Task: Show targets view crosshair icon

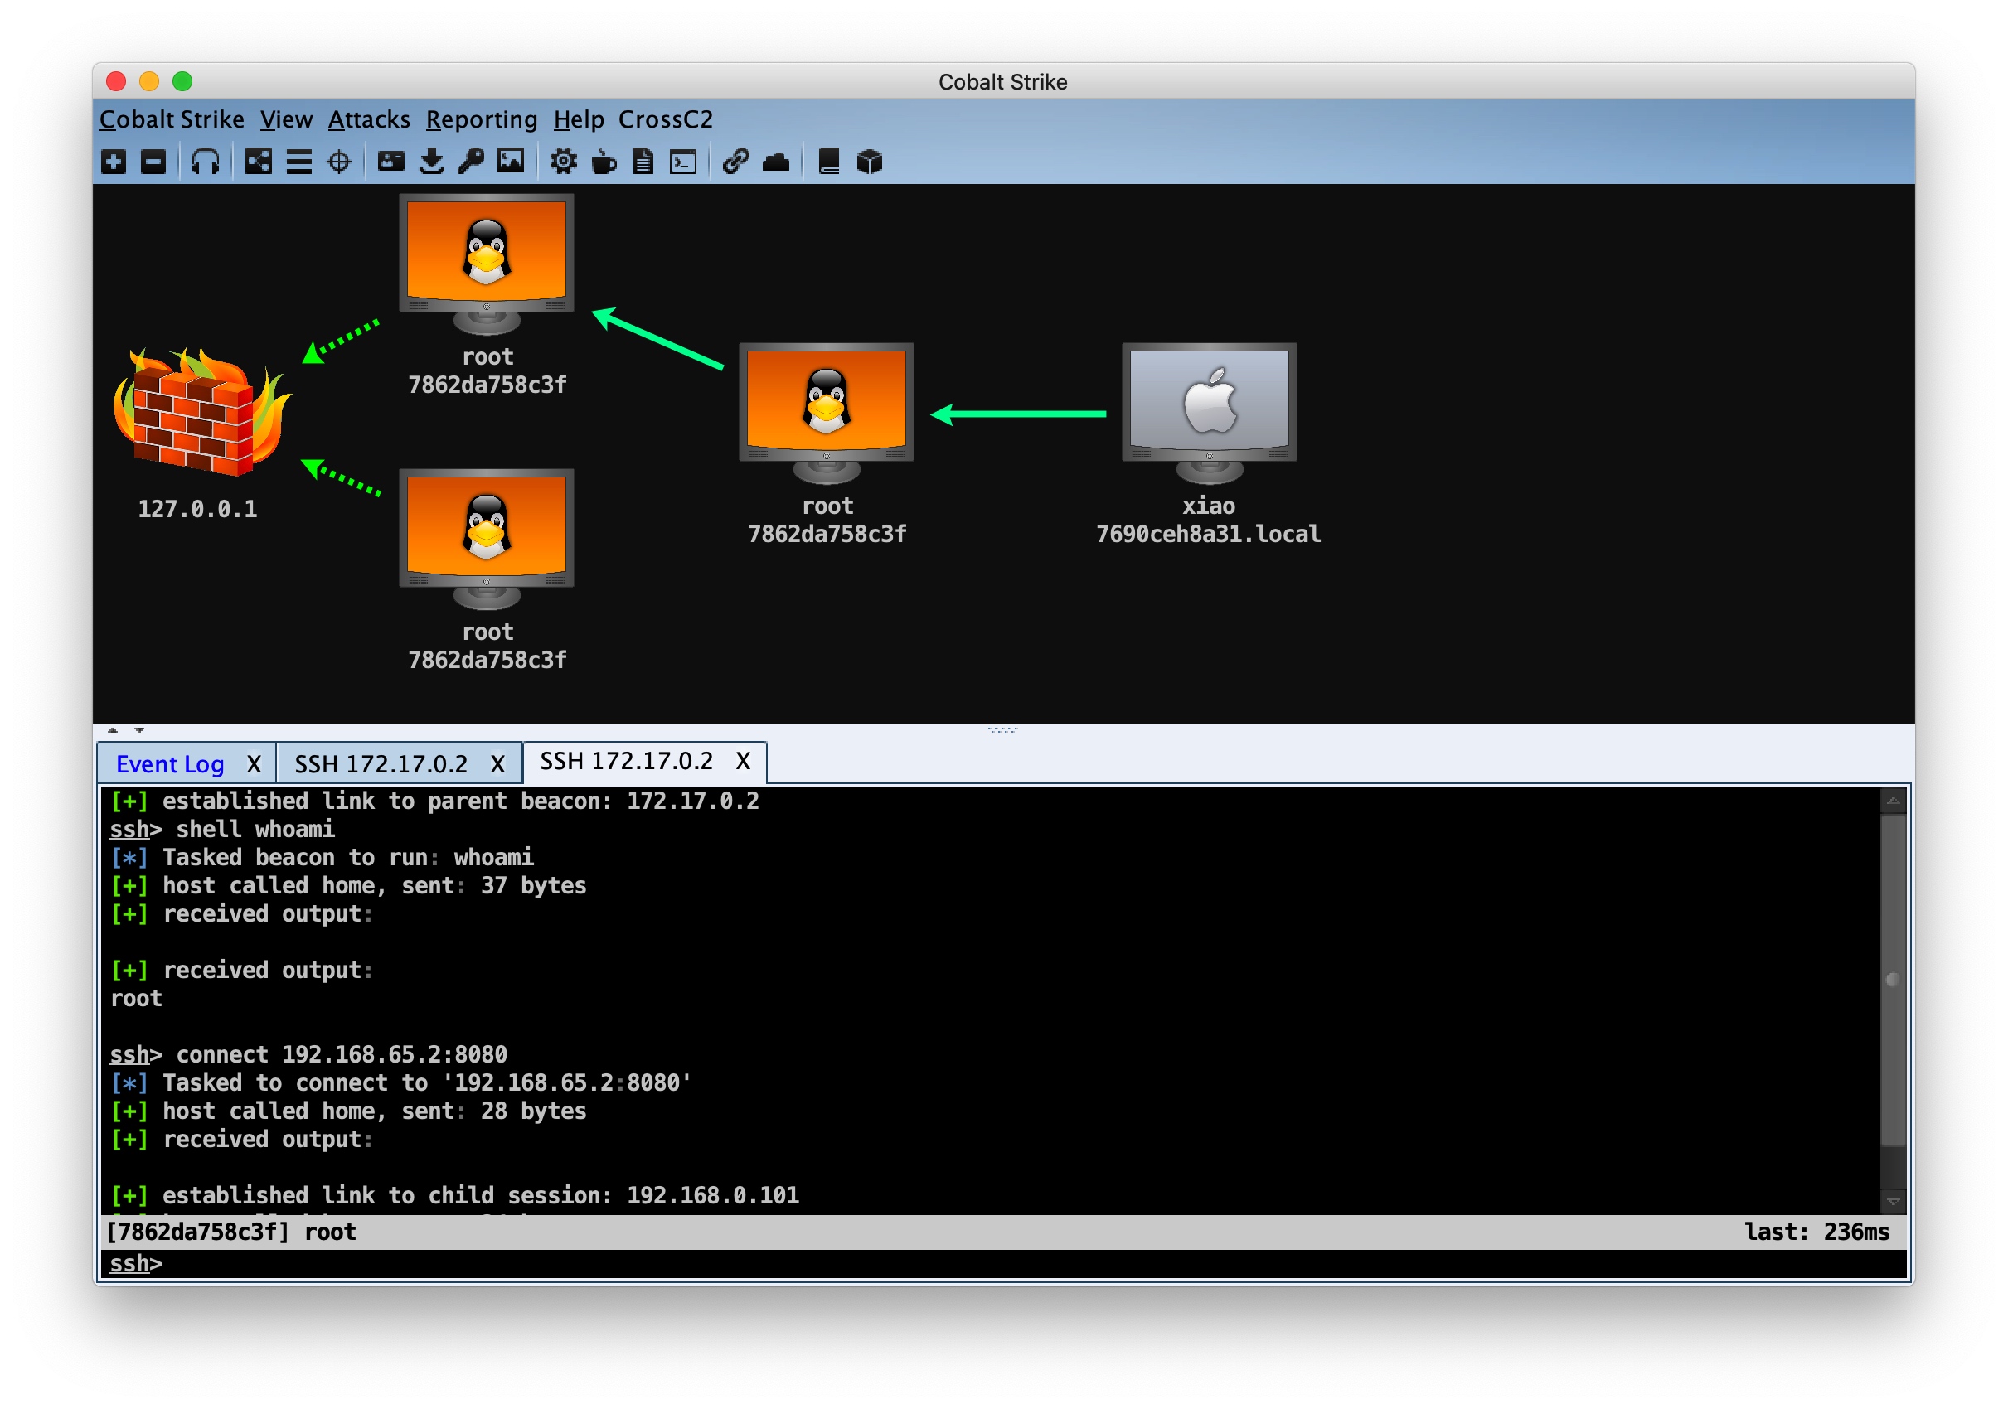Action: click(x=338, y=162)
